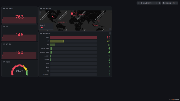The width and height of the screenshot is (180, 101).
Task: Shift the time range forward
Action: pos(156,3)
